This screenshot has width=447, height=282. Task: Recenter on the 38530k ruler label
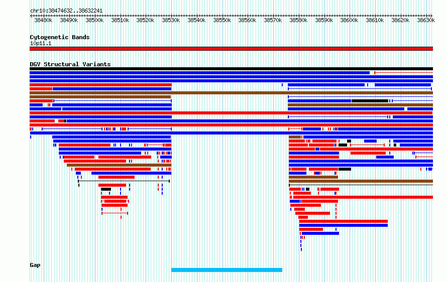(x=171, y=20)
